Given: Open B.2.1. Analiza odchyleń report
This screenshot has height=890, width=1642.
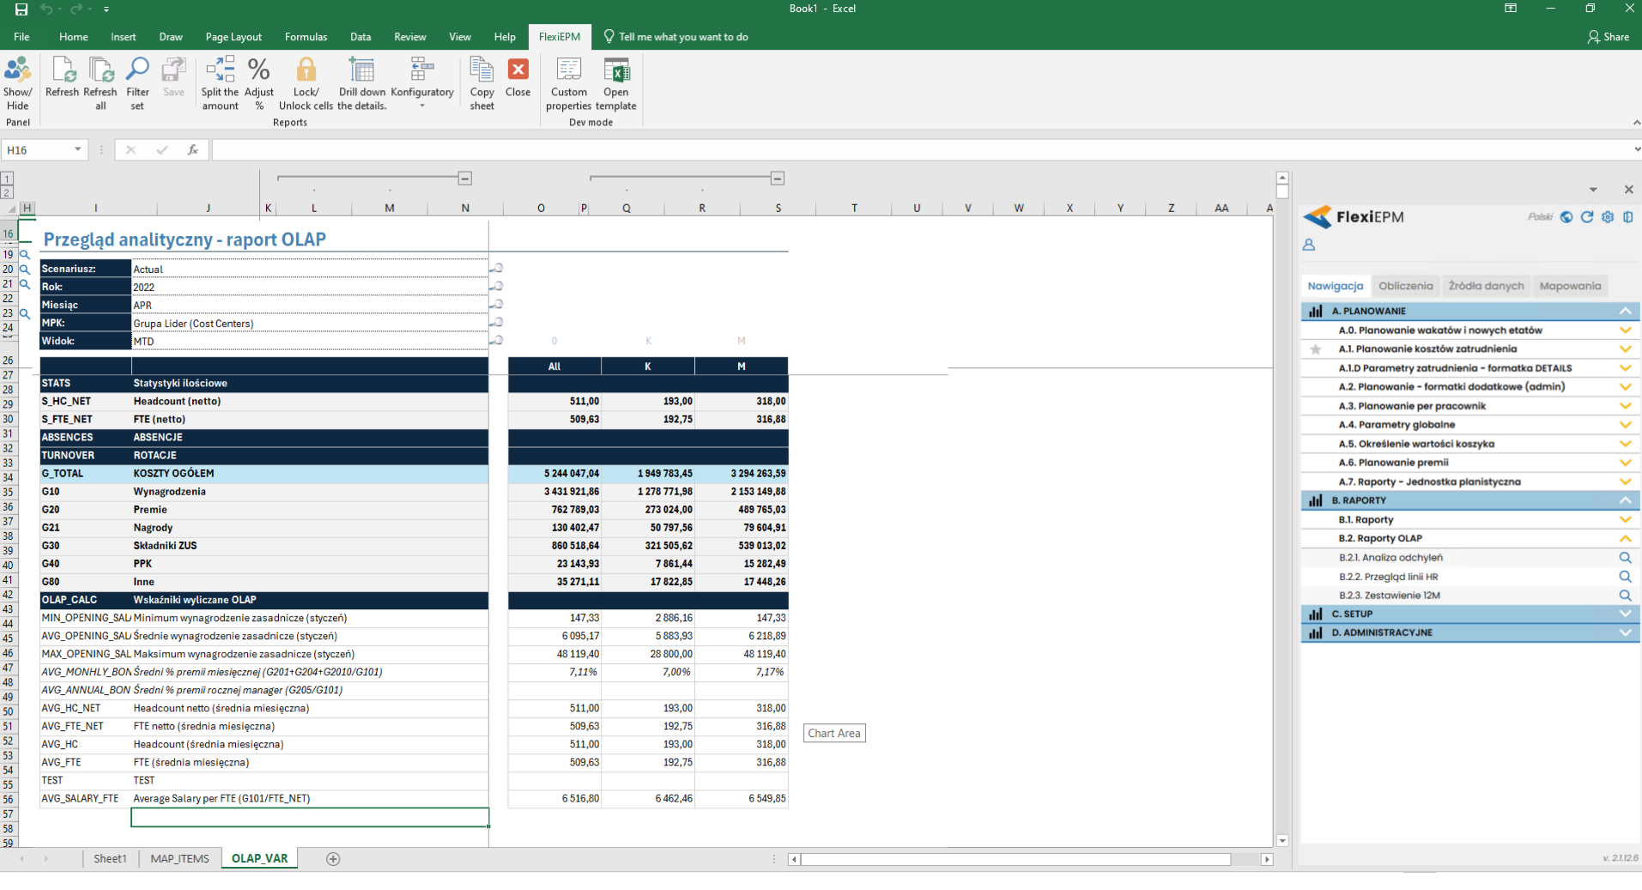Looking at the screenshot, I should coord(1391,558).
